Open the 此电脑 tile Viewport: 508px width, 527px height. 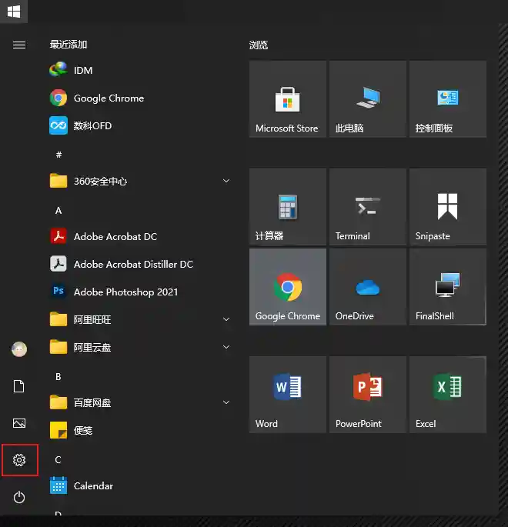(368, 98)
